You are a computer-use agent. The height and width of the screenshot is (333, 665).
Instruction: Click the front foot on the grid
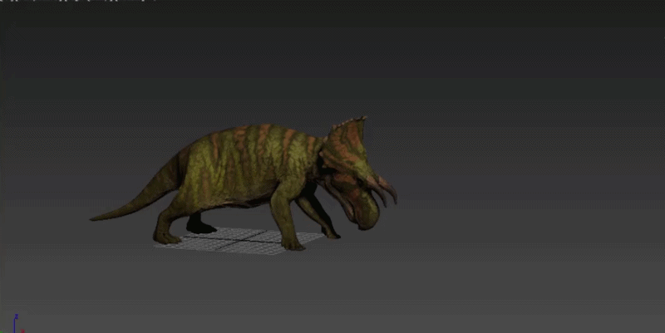(x=293, y=244)
